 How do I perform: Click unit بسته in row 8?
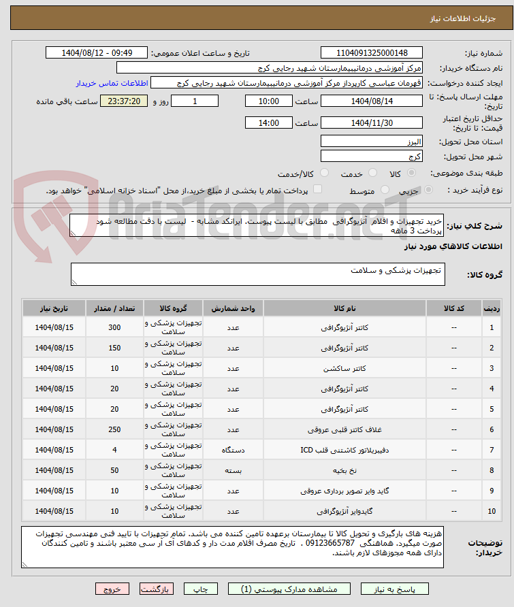[234, 470]
